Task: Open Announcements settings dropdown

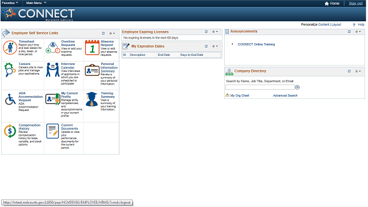Action: pyautogui.click(x=358, y=32)
